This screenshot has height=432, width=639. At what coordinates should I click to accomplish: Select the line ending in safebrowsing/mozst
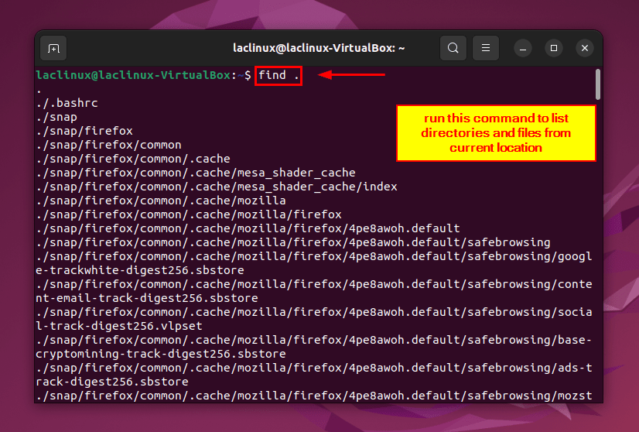[x=314, y=396]
